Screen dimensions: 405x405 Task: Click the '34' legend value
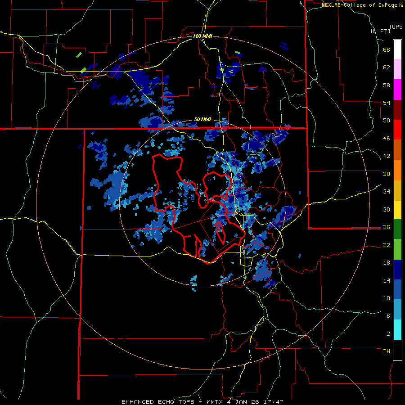coord(387,192)
